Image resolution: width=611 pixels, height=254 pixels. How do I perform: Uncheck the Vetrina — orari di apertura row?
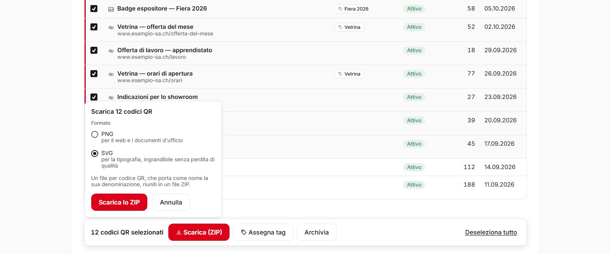(x=94, y=74)
